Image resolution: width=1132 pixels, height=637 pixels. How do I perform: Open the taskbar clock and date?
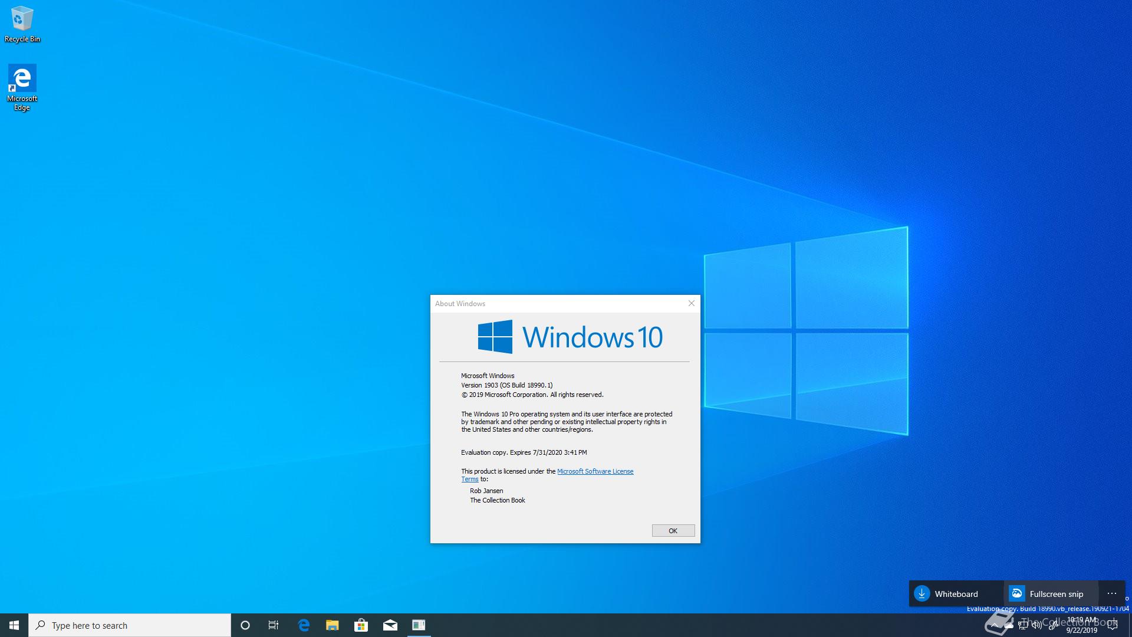(x=1082, y=625)
